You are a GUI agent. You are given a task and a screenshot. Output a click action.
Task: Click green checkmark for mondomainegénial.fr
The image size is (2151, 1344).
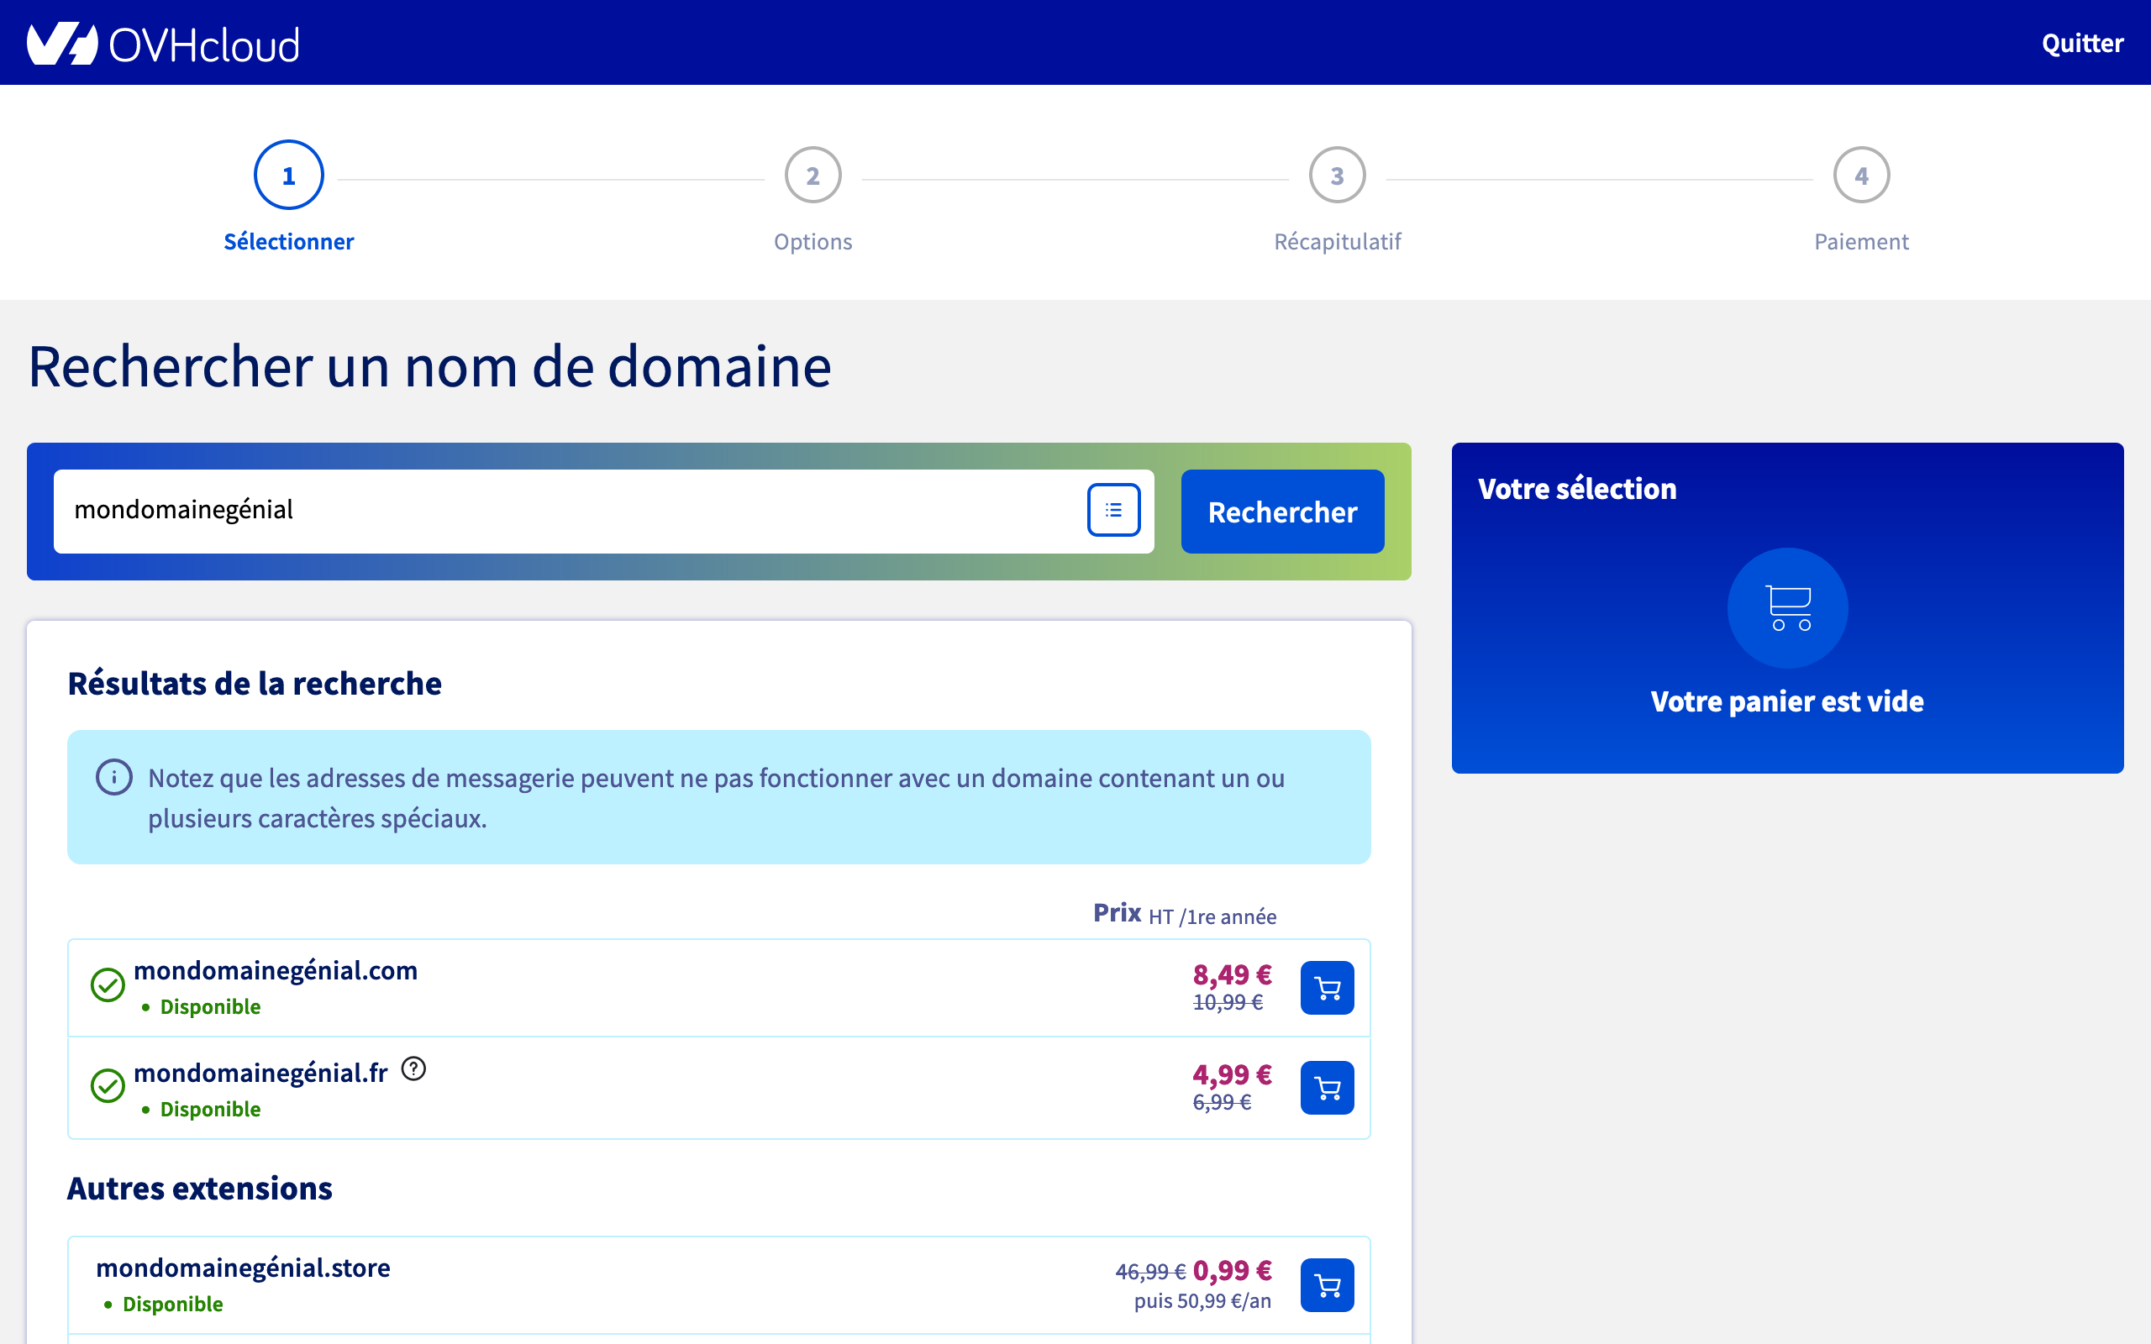tap(108, 1085)
